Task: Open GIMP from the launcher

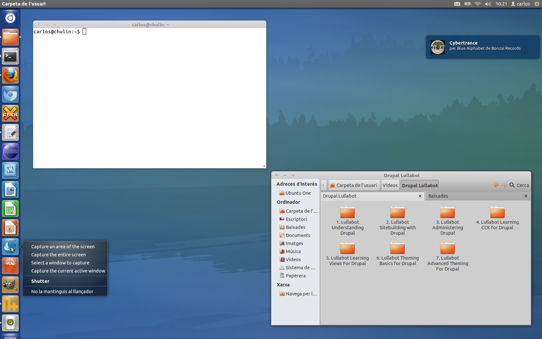Action: (10, 285)
